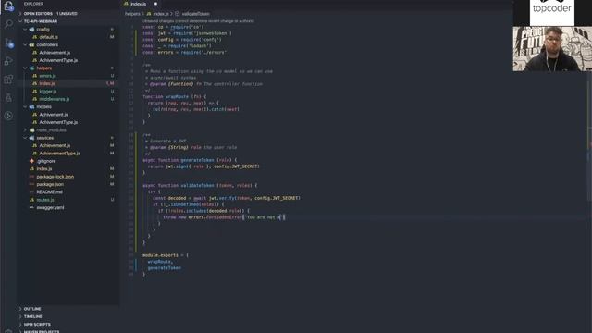Collapse the config folder
Image resolution: width=592 pixels, height=333 pixels.
coord(25,29)
